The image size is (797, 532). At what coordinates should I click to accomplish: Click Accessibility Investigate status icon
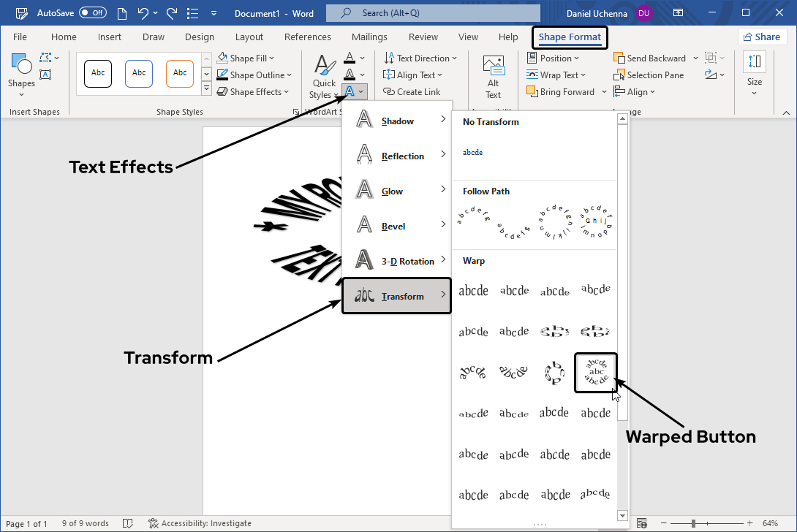(154, 523)
